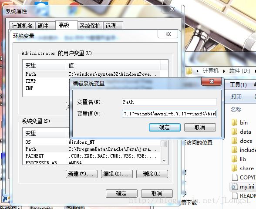Screen dimensions: 256x209
Task: Open the lib folder in Explorer
Action: pyautogui.click(x=239, y=159)
